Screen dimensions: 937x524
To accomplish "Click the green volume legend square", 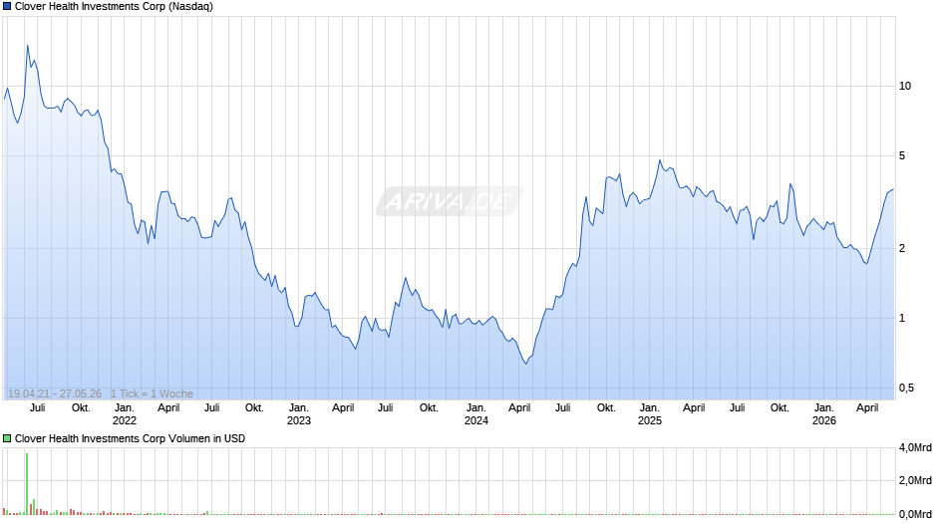I will click(x=7, y=438).
